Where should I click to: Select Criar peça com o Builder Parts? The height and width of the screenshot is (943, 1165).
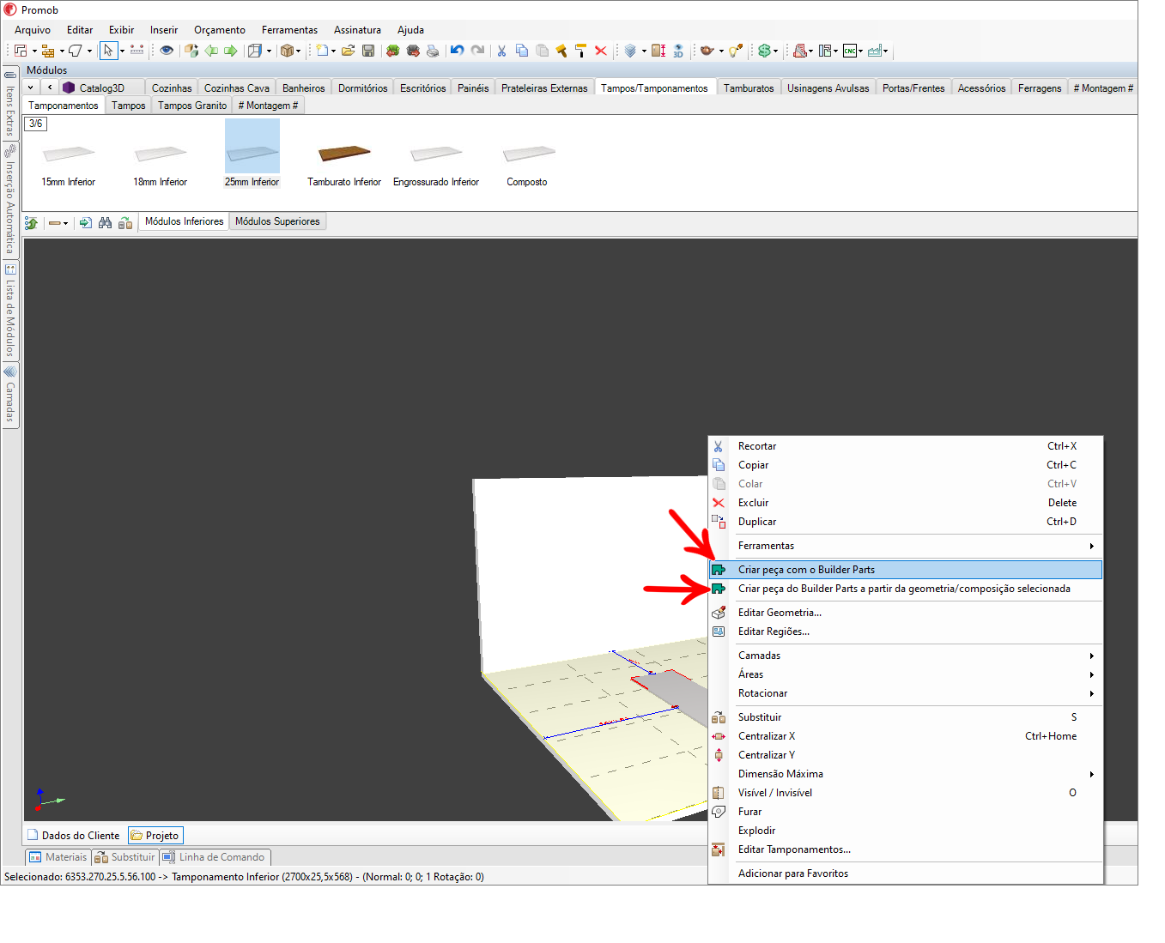pyautogui.click(x=806, y=570)
